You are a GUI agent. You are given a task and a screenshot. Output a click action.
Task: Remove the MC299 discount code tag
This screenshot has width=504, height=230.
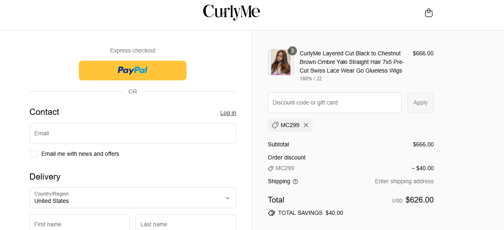tap(306, 125)
